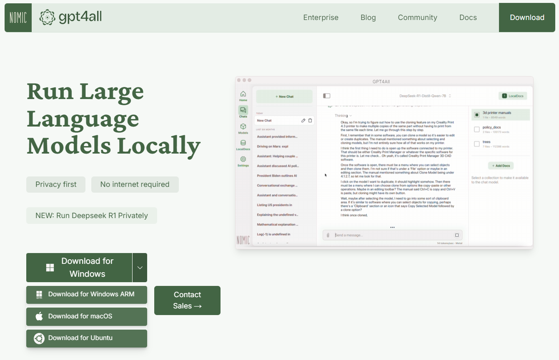Click the Home icon in app sidebar
This screenshot has width=559, height=360.
(243, 94)
